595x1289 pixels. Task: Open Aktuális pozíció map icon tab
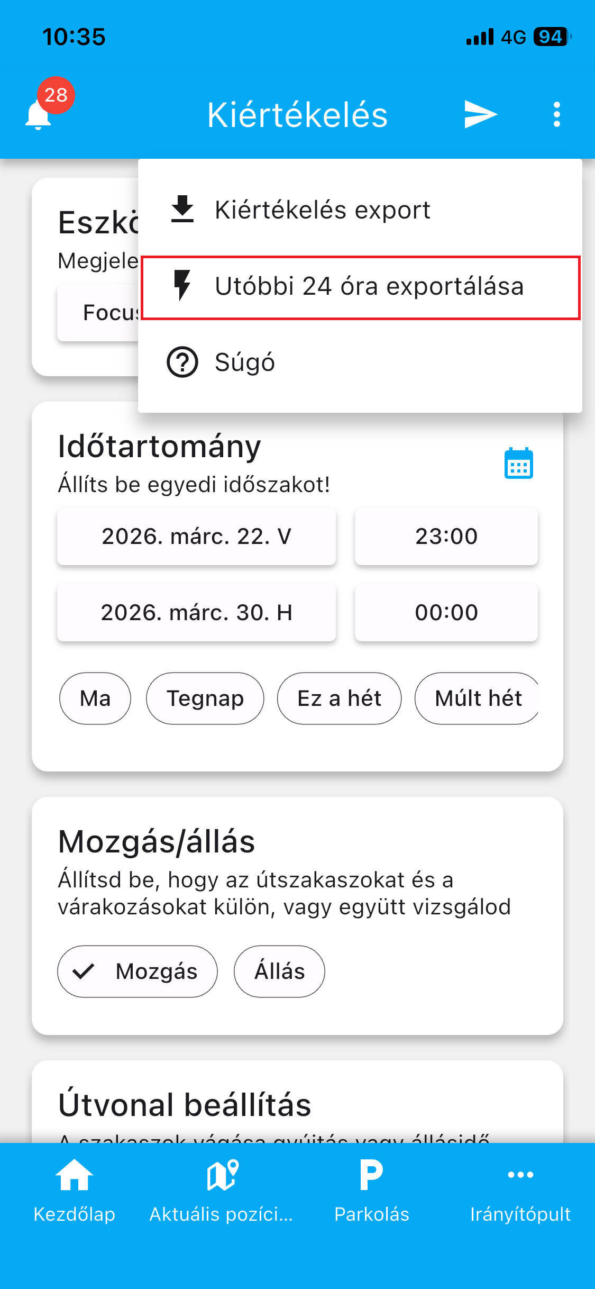coord(222,1175)
